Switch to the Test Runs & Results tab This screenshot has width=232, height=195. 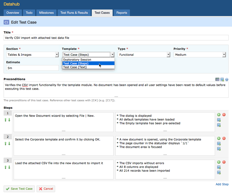click(74, 13)
